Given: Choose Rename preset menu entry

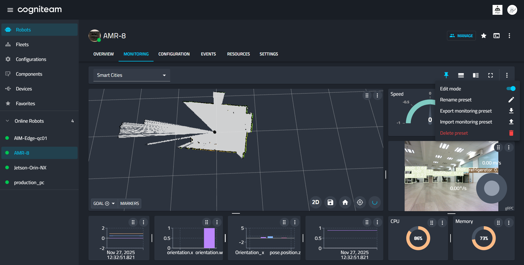Looking at the screenshot, I should (x=477, y=100).
